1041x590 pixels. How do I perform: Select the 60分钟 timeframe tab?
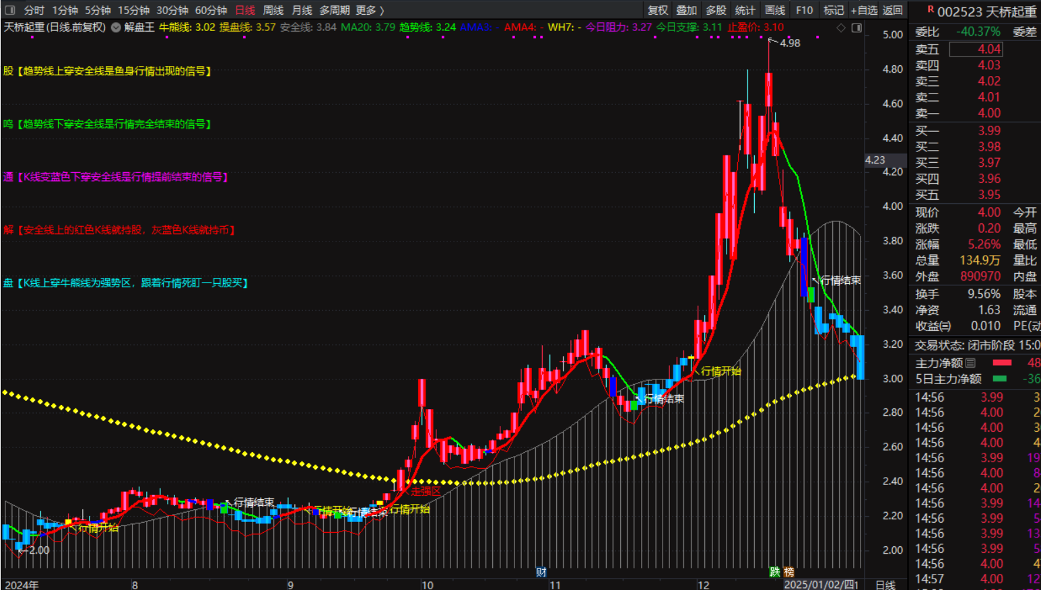point(211,10)
